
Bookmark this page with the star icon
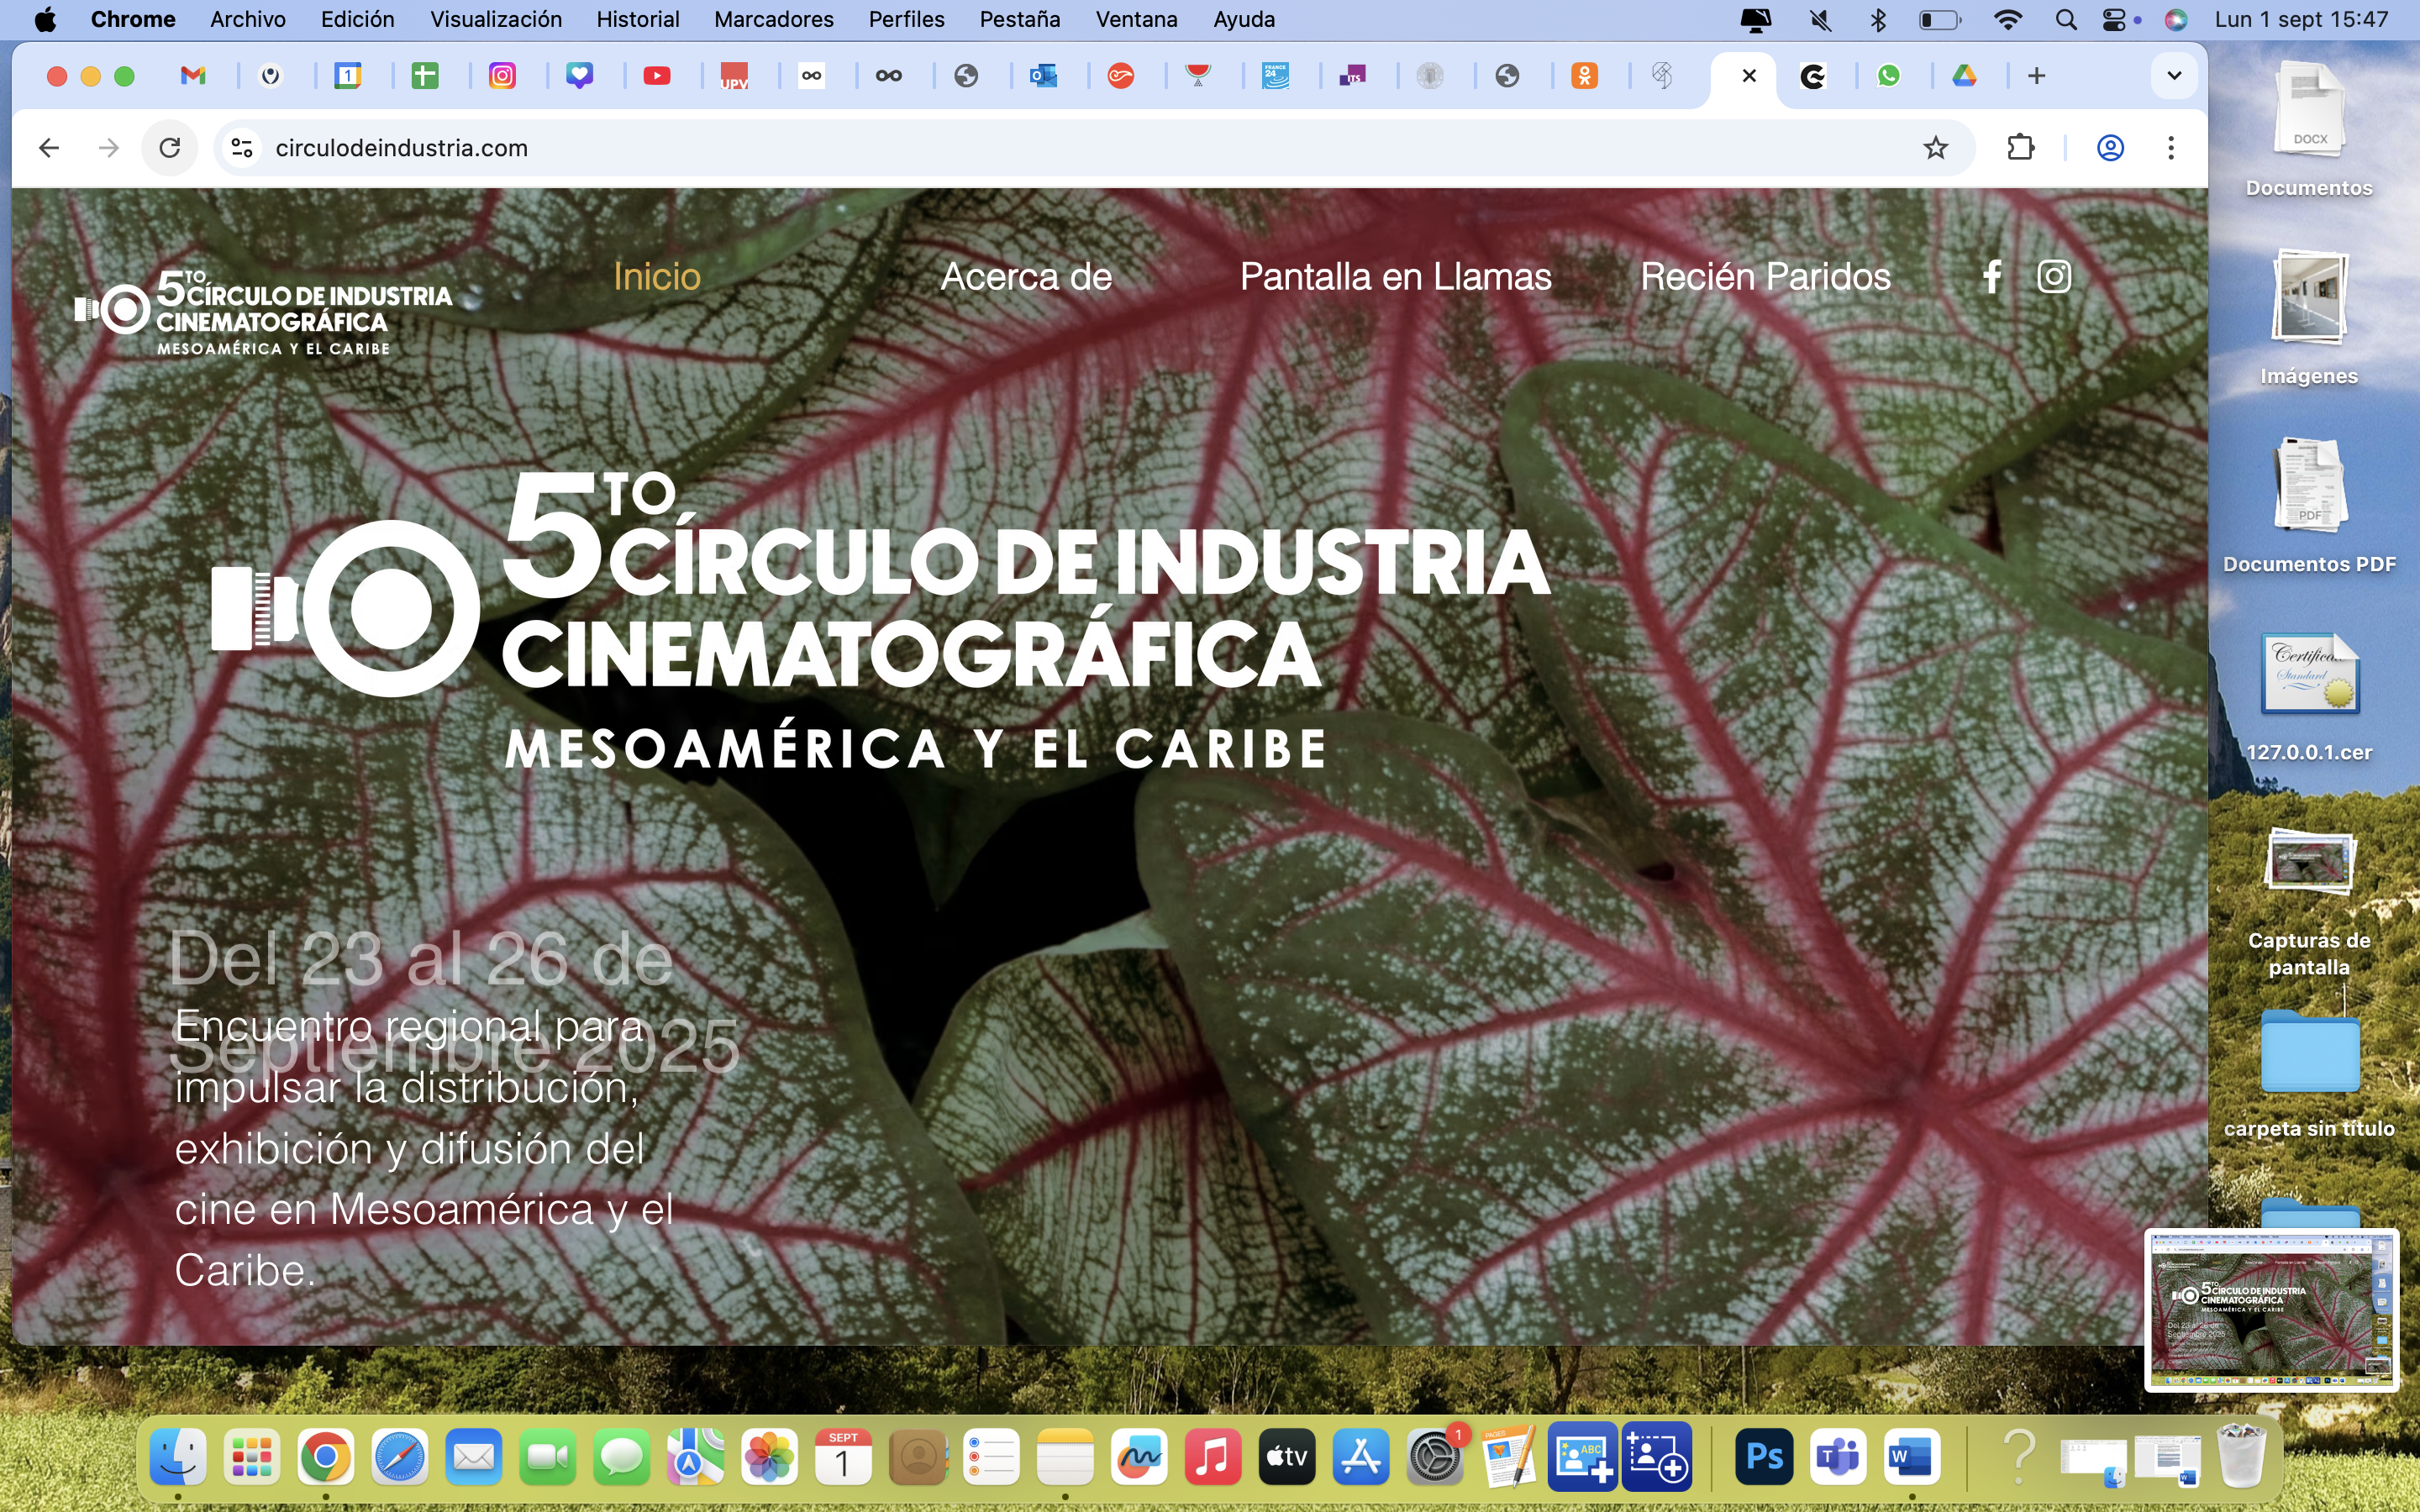tap(1935, 148)
